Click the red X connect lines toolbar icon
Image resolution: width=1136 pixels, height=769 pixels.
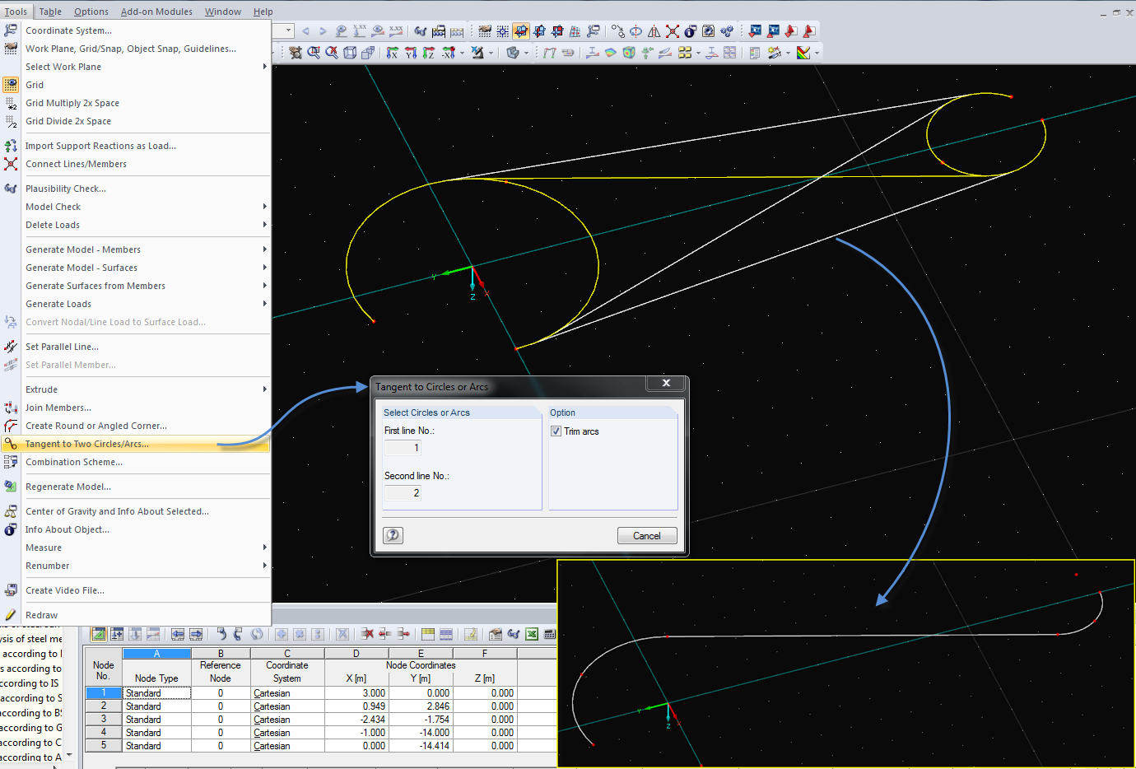click(x=673, y=31)
